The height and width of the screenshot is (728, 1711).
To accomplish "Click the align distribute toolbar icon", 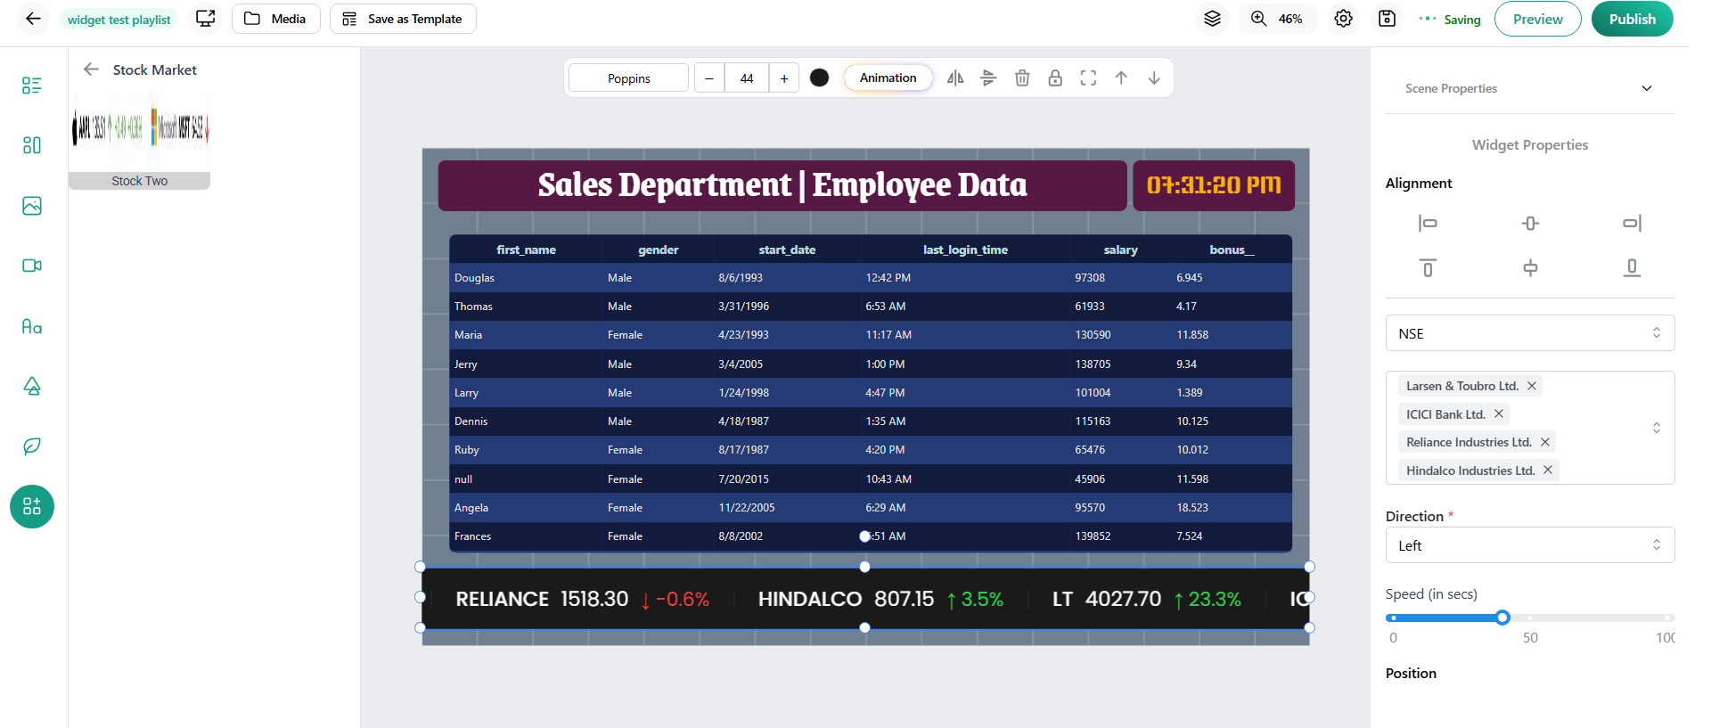I will coord(988,78).
